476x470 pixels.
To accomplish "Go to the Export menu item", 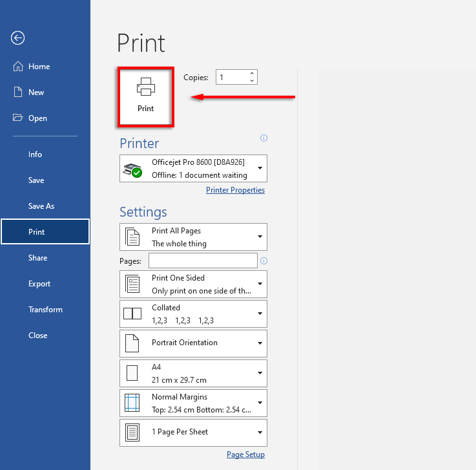I will (x=39, y=284).
